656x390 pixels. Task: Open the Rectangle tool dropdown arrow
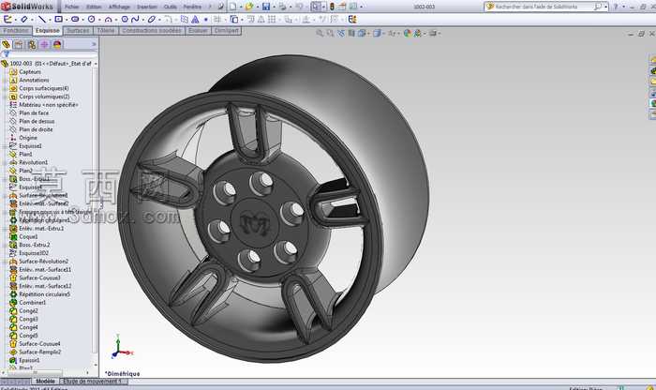pos(67,20)
